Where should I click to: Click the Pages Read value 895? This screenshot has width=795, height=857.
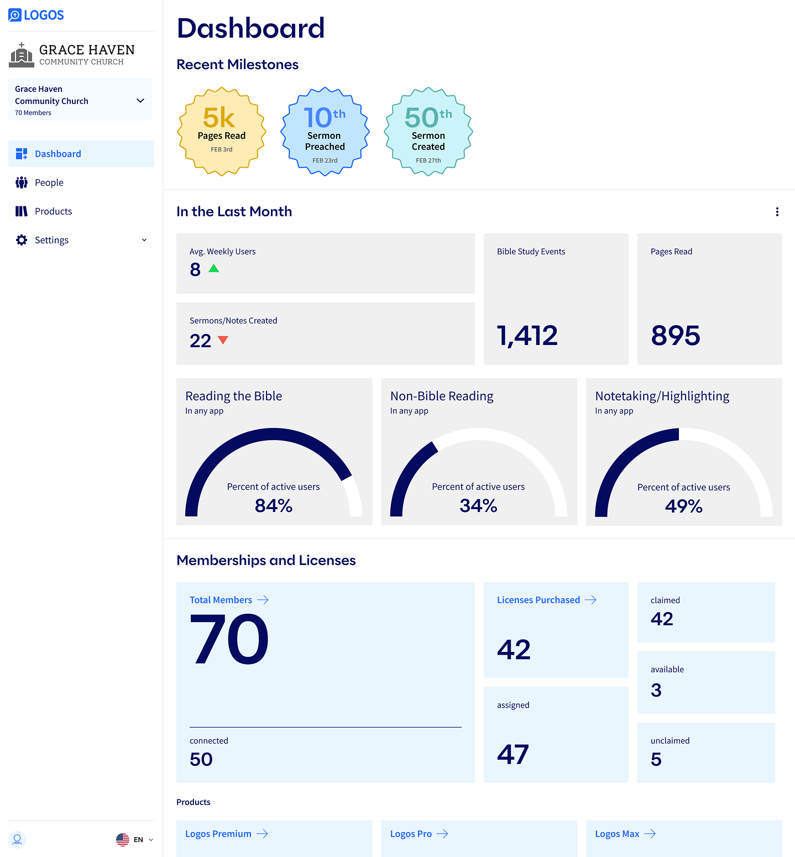pos(676,336)
